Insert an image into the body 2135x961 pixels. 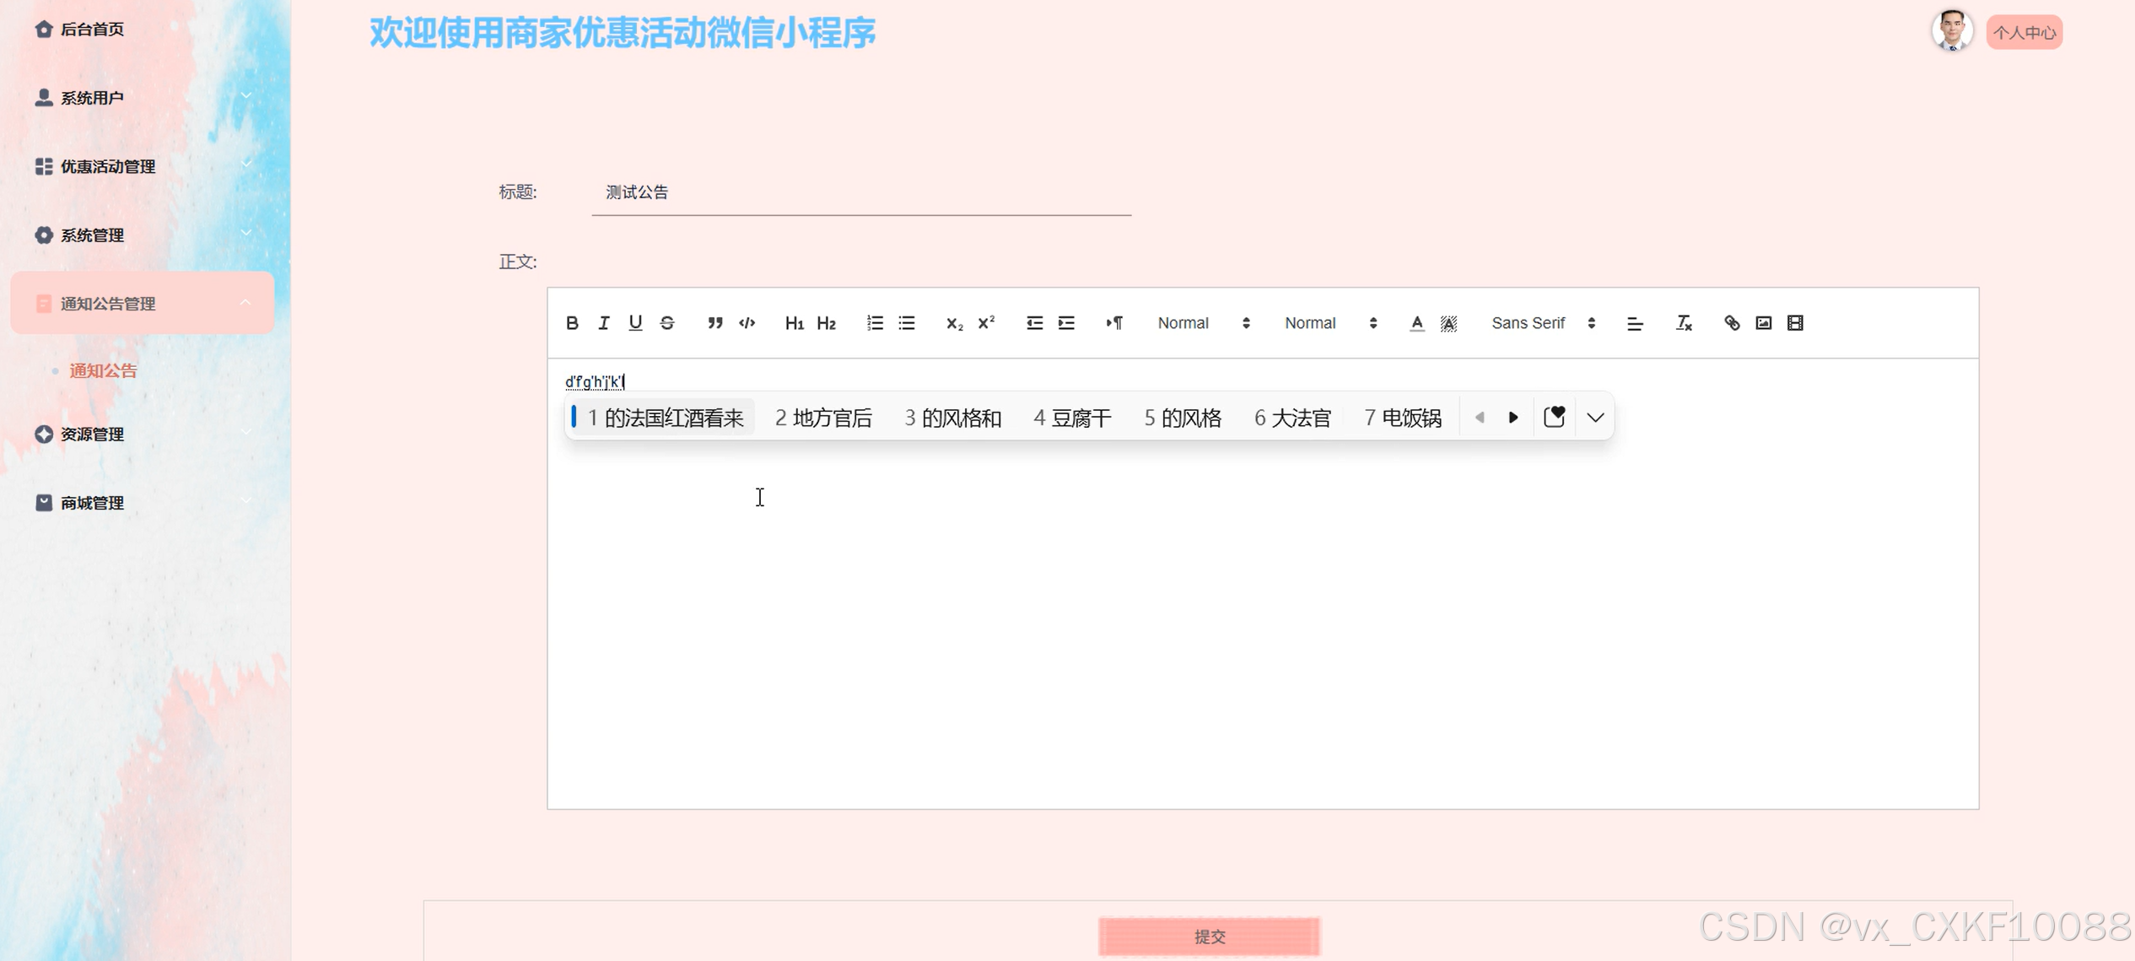coord(1763,323)
